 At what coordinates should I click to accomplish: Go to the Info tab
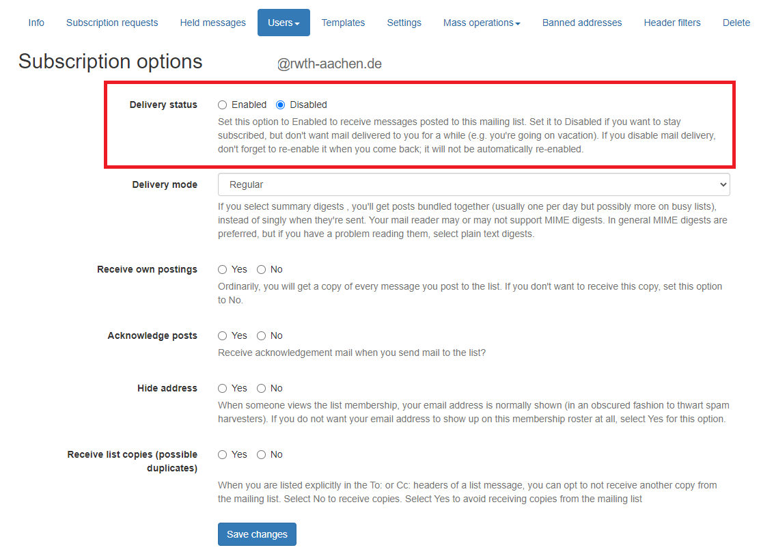click(36, 23)
